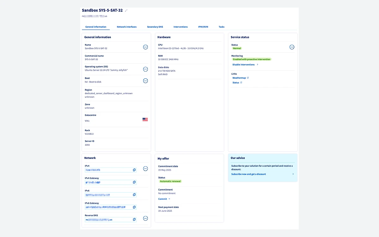Screen dimensions: 379x237
Task: Click the rack value V101B13
Action: coord(89,134)
